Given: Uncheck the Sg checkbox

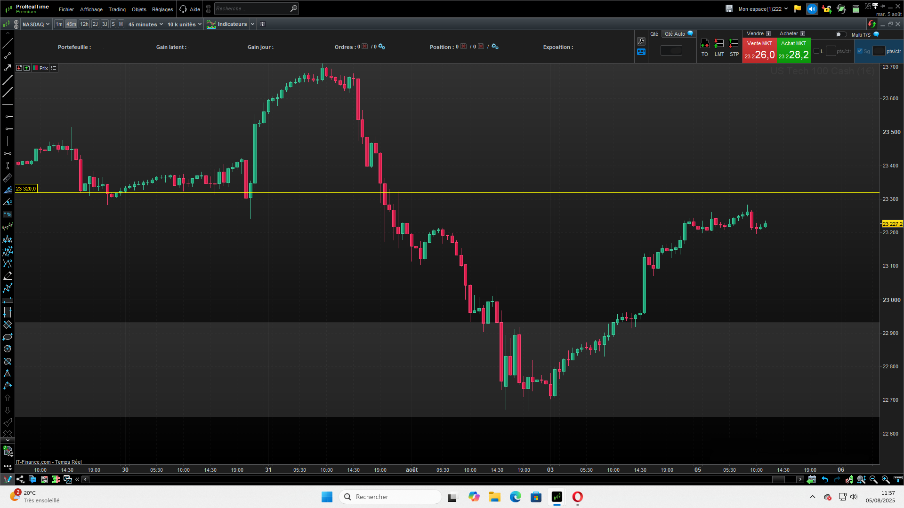Looking at the screenshot, I should coord(860,51).
